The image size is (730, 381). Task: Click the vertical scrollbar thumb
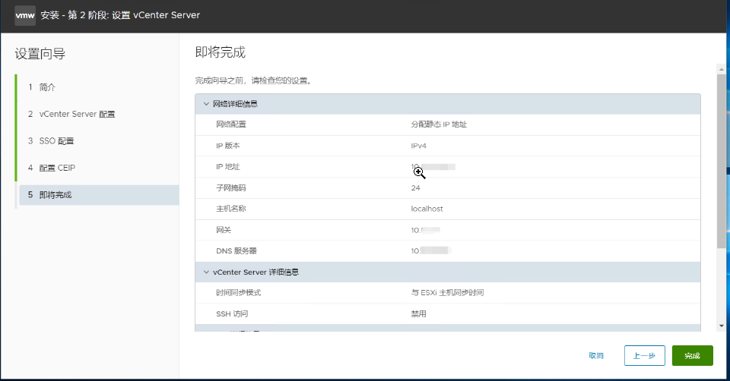coord(721,161)
